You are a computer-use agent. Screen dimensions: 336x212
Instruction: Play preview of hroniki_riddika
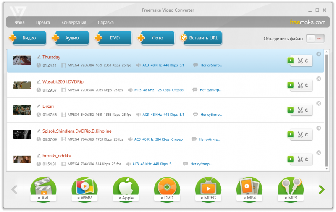click(x=291, y=159)
